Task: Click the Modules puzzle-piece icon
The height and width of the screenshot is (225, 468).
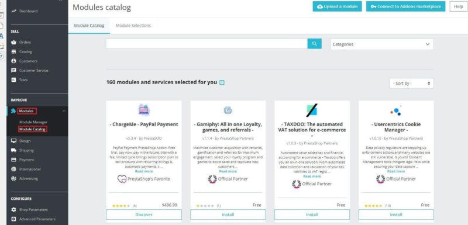Action: click(13, 111)
